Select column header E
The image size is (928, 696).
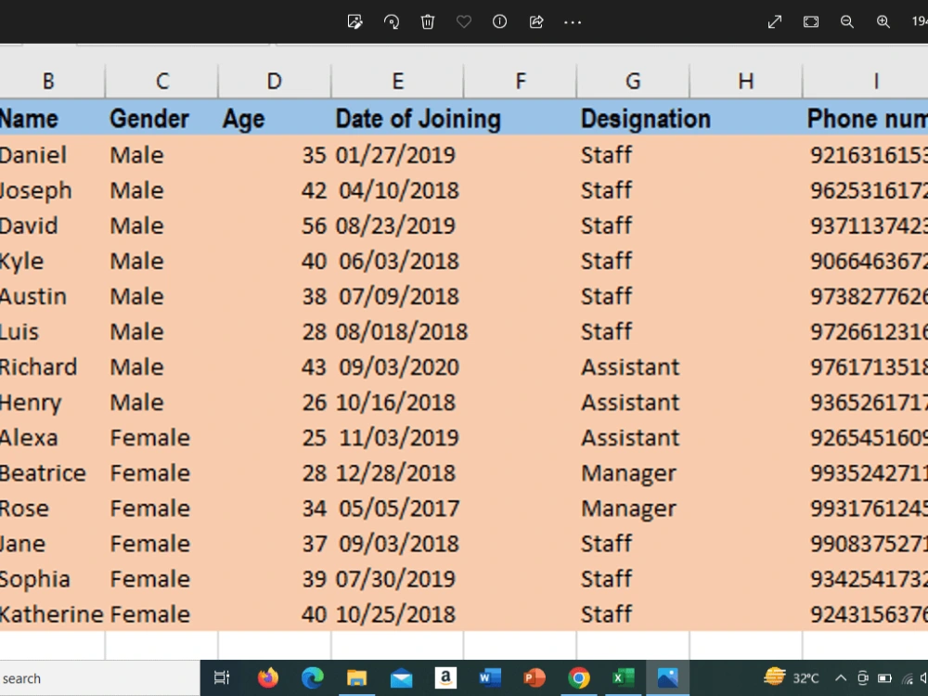click(x=398, y=81)
